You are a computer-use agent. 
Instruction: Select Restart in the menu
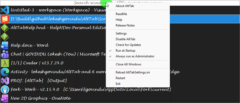point(138,78)
